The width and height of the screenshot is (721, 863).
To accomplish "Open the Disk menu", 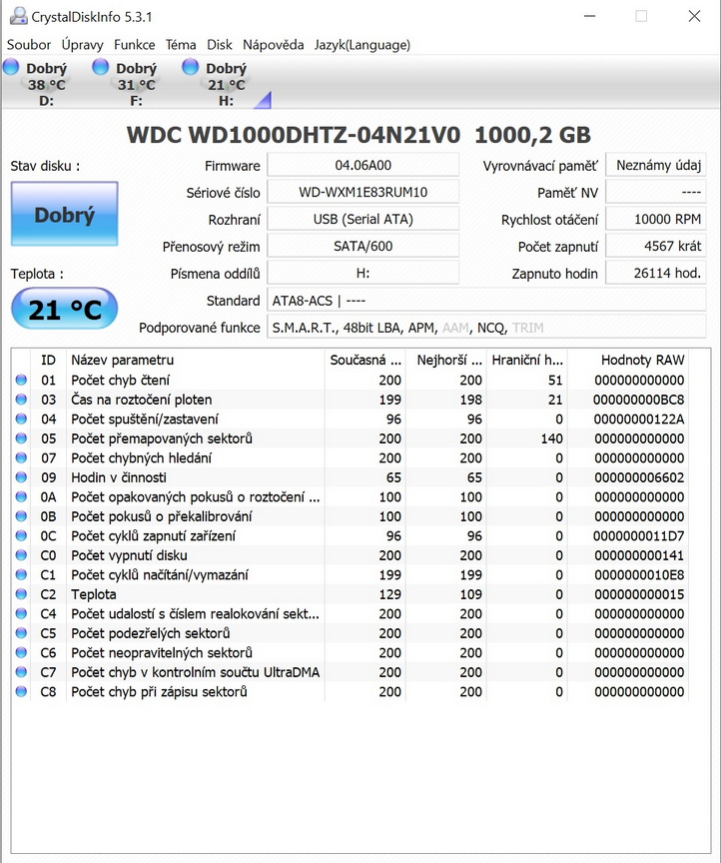I will 220,45.
